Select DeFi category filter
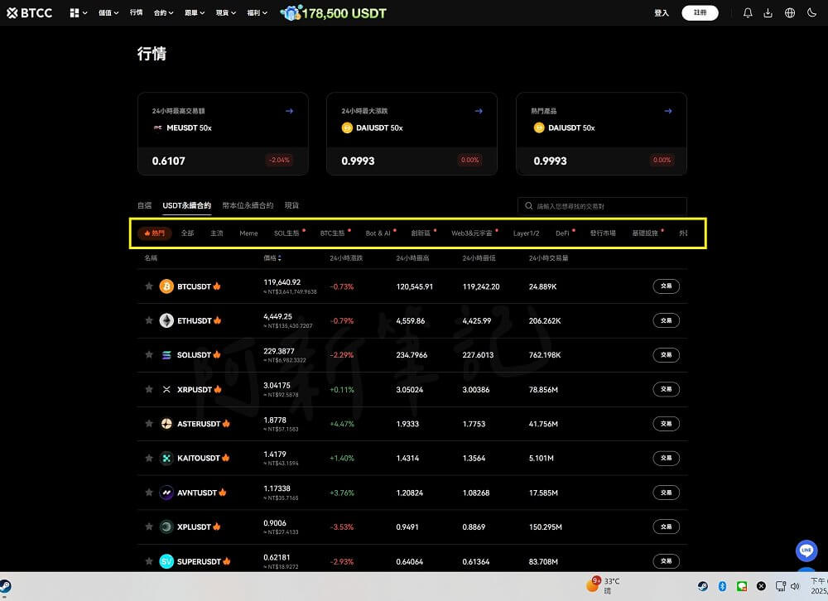828x601 pixels. (562, 233)
